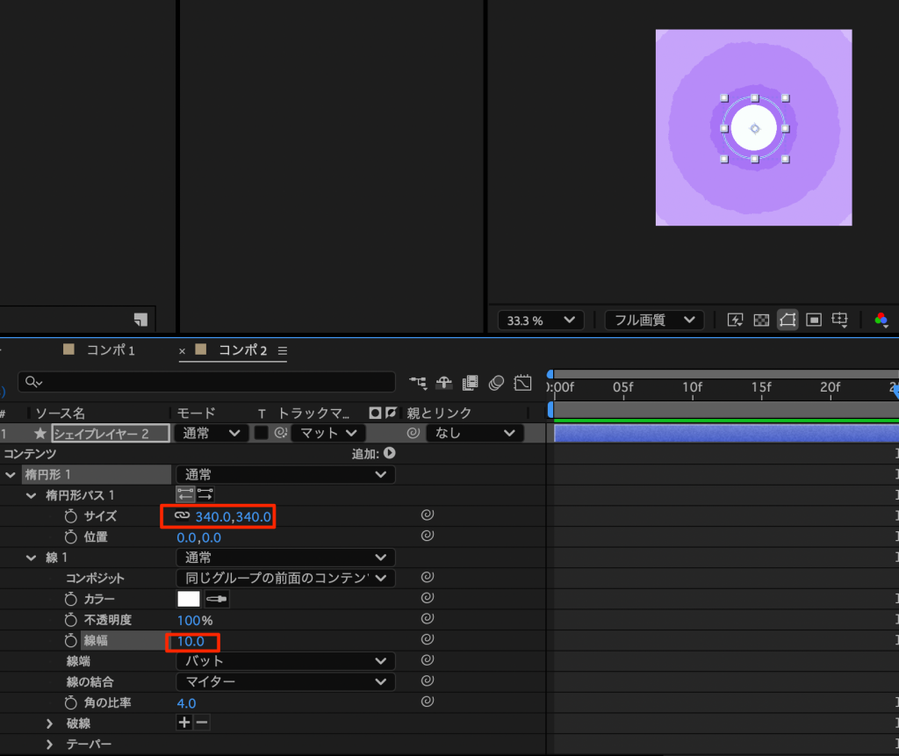Enable motion blur icon in timeline
Screen dimensions: 899x756
pos(497,383)
